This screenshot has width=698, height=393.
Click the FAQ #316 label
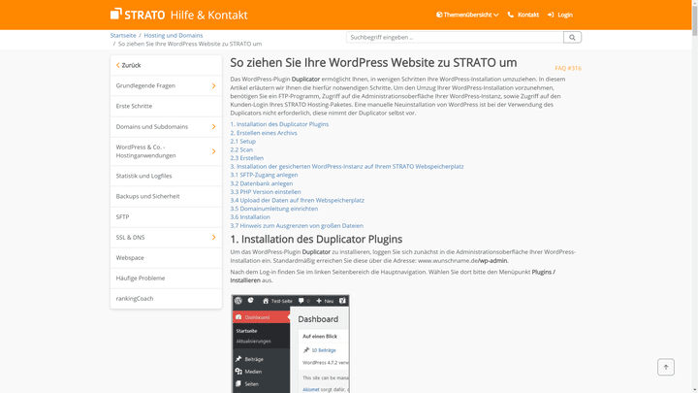pyautogui.click(x=568, y=68)
